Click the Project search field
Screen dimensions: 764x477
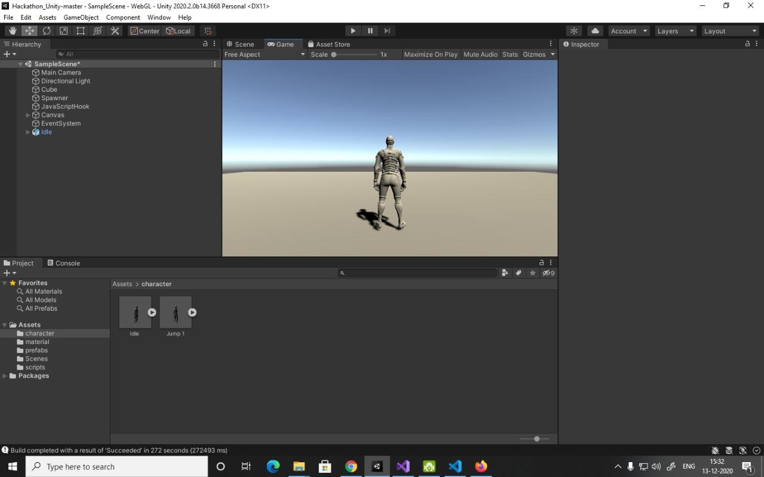pos(417,273)
